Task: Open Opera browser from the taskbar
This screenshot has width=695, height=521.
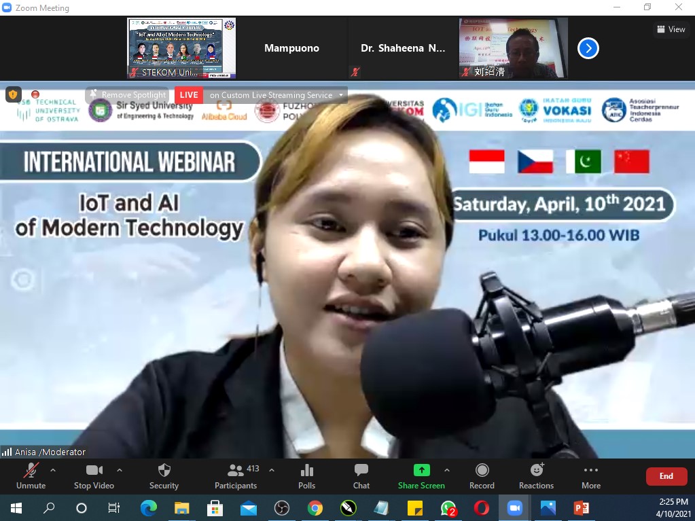Action: 482,507
